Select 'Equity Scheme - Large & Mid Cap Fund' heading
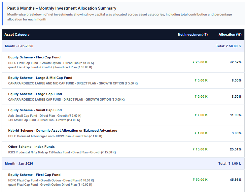Viewport: 247px width, 192px height. click(40, 78)
